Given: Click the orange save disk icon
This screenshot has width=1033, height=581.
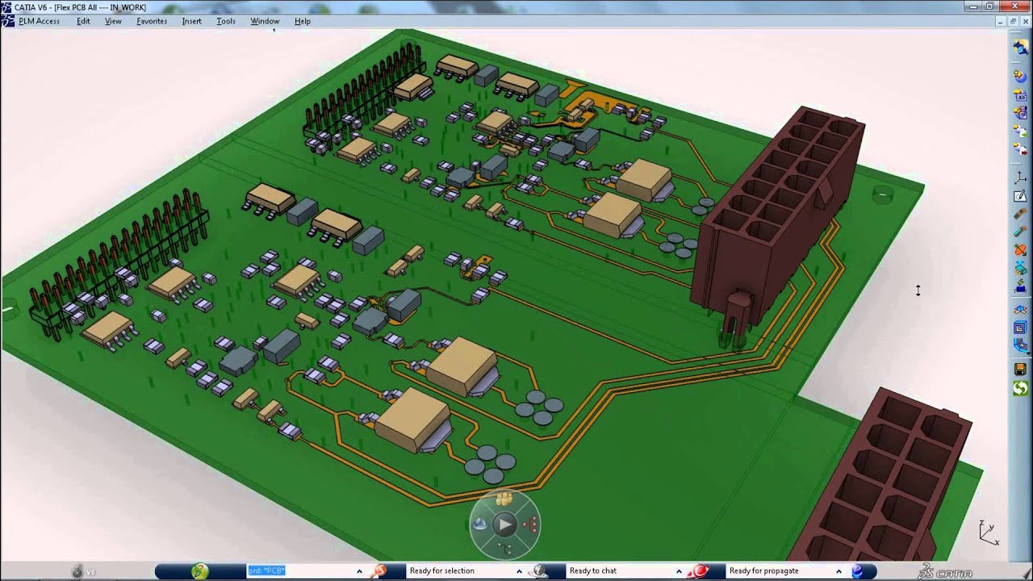Looking at the screenshot, I should pyautogui.click(x=1021, y=370).
